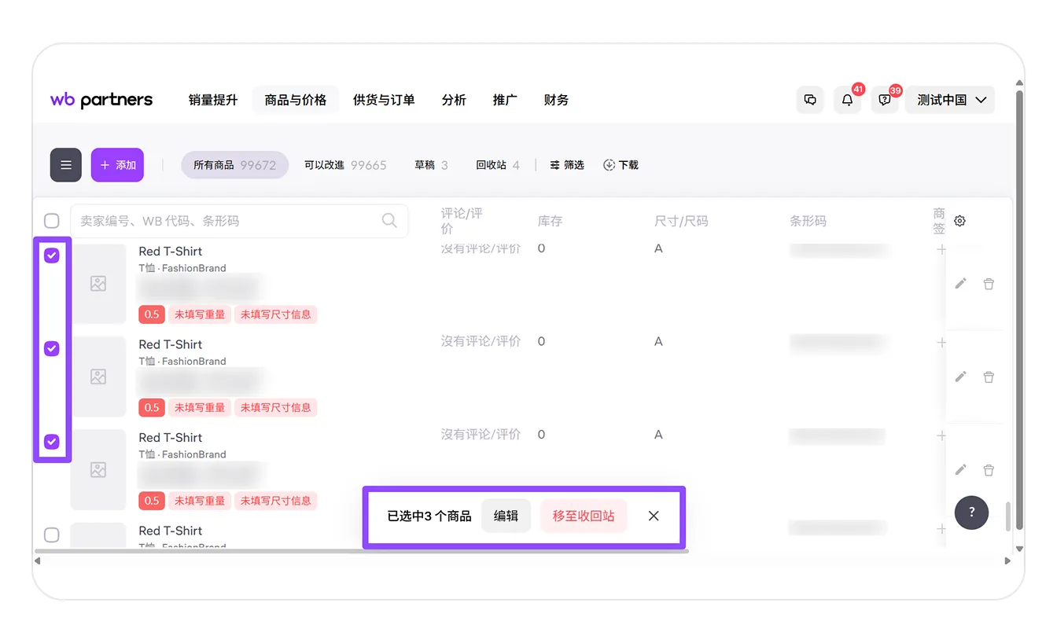The height and width of the screenshot is (643, 1057).
Task: Open the dark hamburger menu button
Action: pyautogui.click(x=66, y=165)
